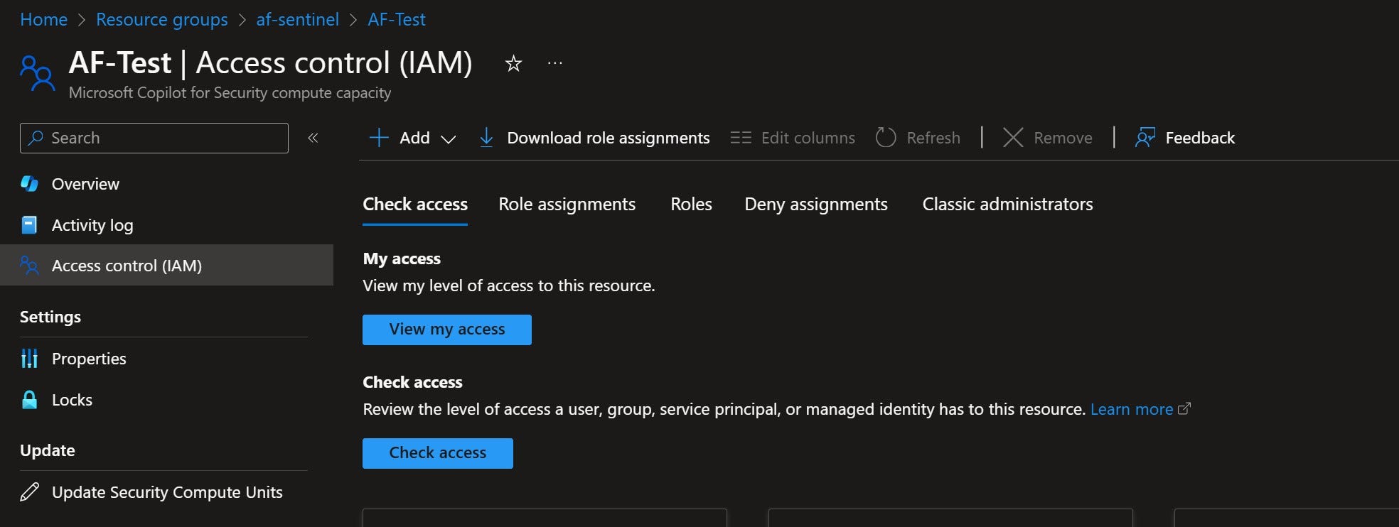The image size is (1399, 527).
Task: Open Properties under Settings
Action: [166, 359]
